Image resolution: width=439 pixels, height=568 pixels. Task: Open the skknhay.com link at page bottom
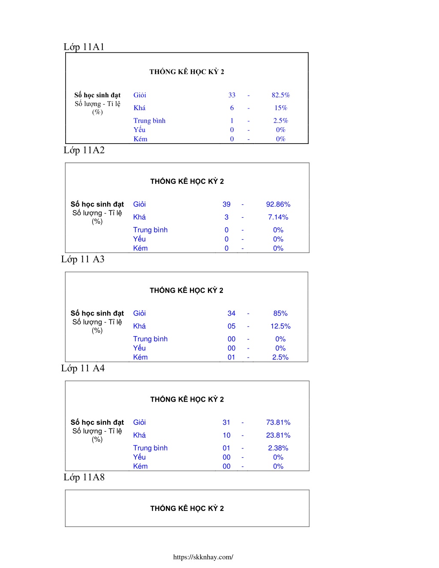[203, 557]
